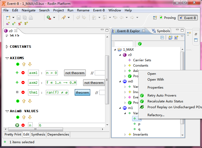Click Collapse All icon in Explorer
Viewport: 202px width, 148px height.
coord(162,38)
